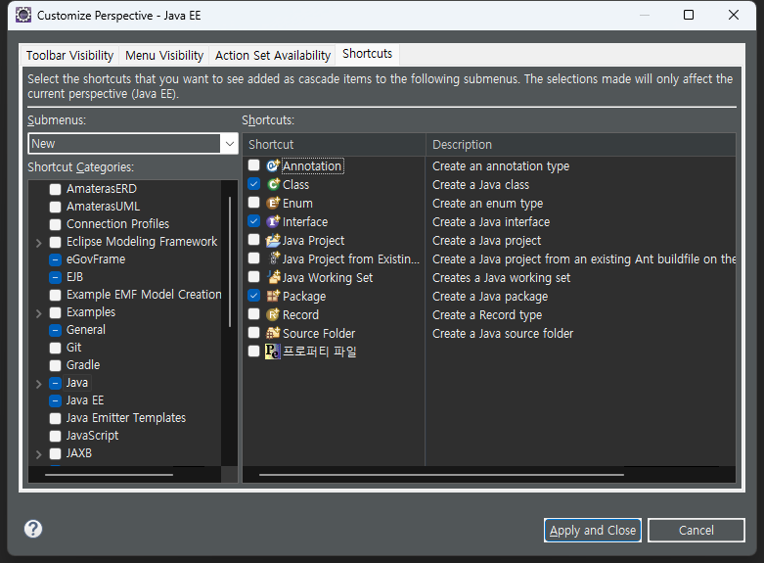
Task: Enable the Annotation shortcut checkbox
Action: point(254,164)
